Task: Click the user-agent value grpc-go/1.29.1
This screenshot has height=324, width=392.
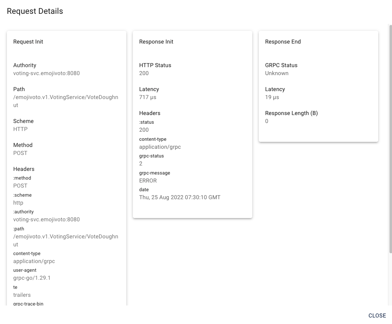Action: tap(32, 278)
